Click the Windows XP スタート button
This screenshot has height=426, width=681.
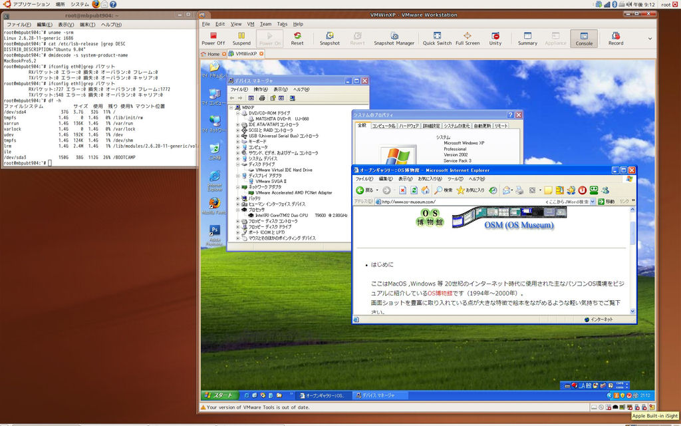pyautogui.click(x=219, y=395)
